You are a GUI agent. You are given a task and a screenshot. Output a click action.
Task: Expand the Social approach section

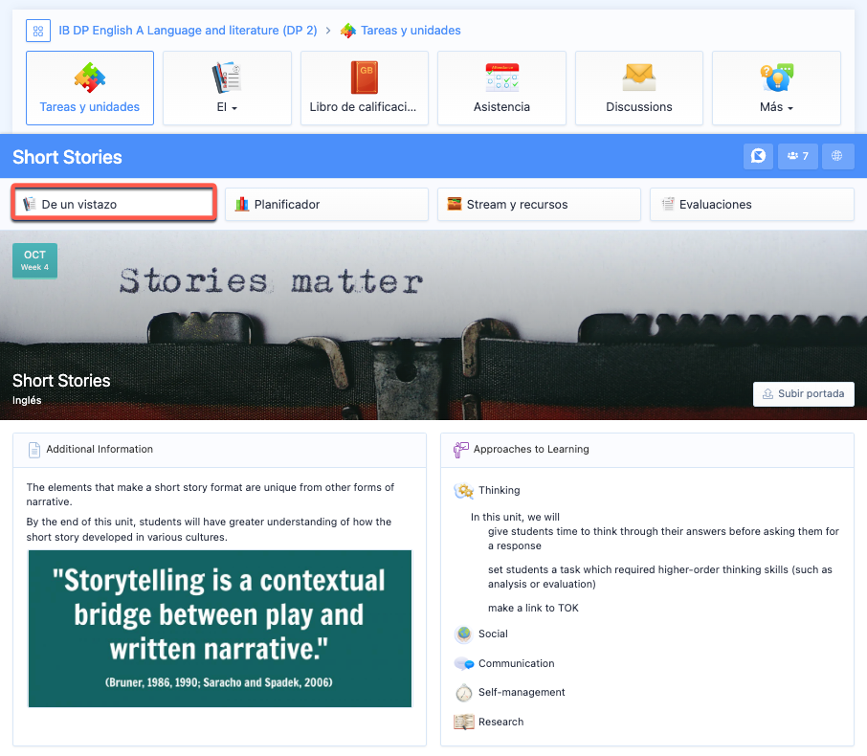493,634
